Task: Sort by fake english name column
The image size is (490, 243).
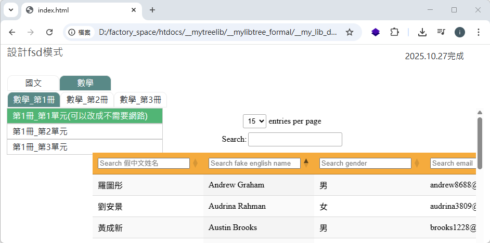Action: (306, 163)
